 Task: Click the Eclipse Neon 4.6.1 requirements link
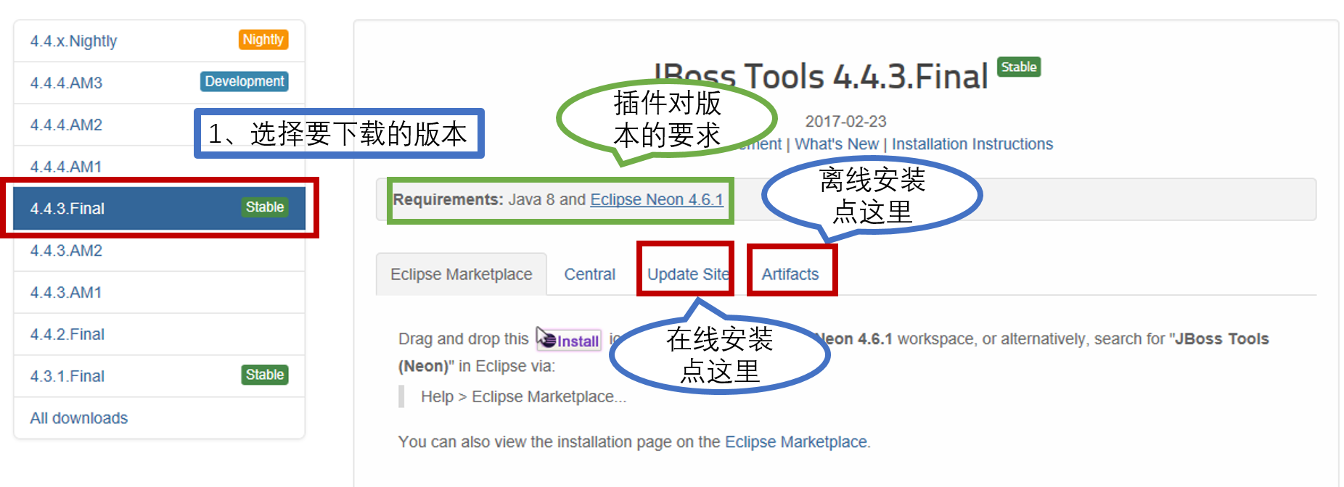click(x=657, y=199)
